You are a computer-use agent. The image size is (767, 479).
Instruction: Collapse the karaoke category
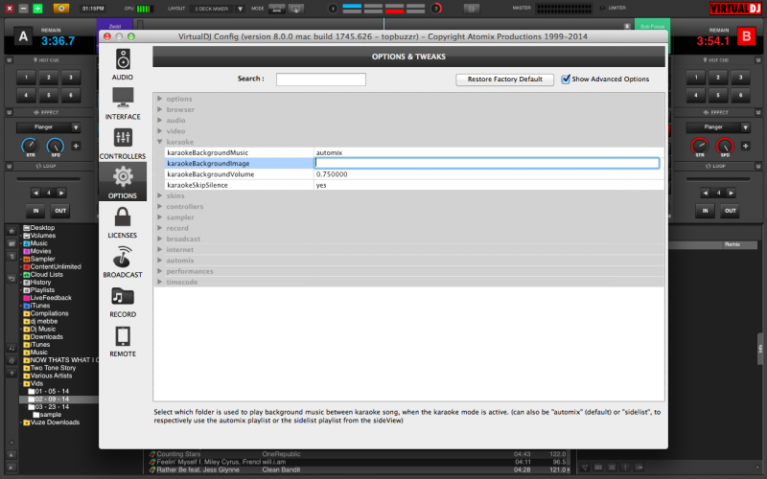tap(159, 142)
